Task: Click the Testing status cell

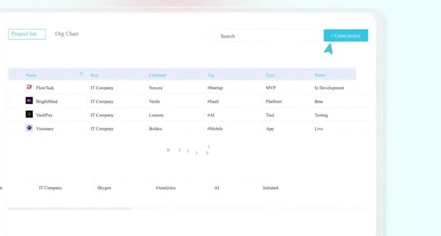Action: tap(321, 115)
